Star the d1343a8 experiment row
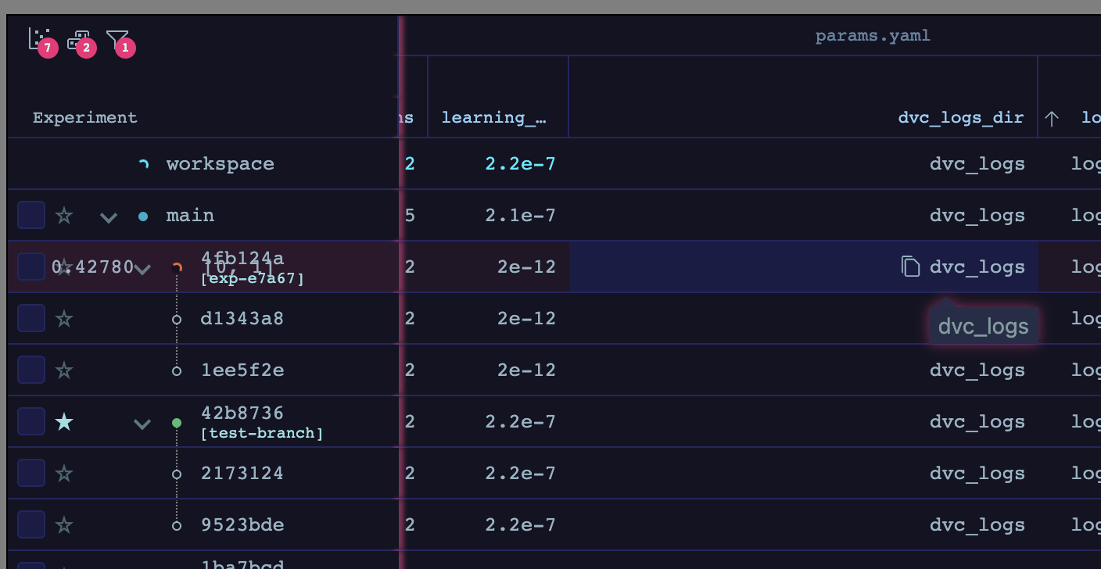 click(x=64, y=318)
